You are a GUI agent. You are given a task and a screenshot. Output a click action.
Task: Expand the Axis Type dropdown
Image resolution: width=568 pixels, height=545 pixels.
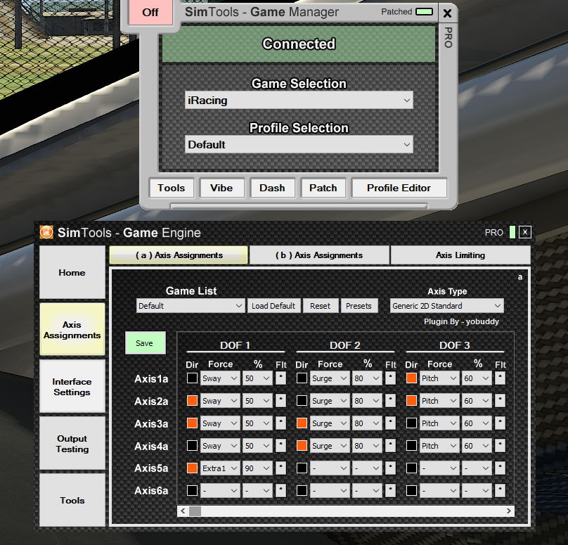tap(447, 306)
